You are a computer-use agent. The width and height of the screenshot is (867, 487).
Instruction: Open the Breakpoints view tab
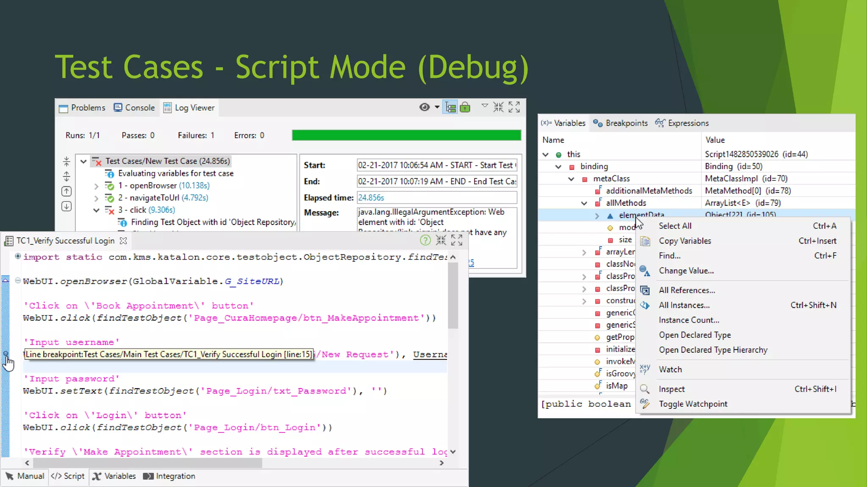(x=621, y=123)
